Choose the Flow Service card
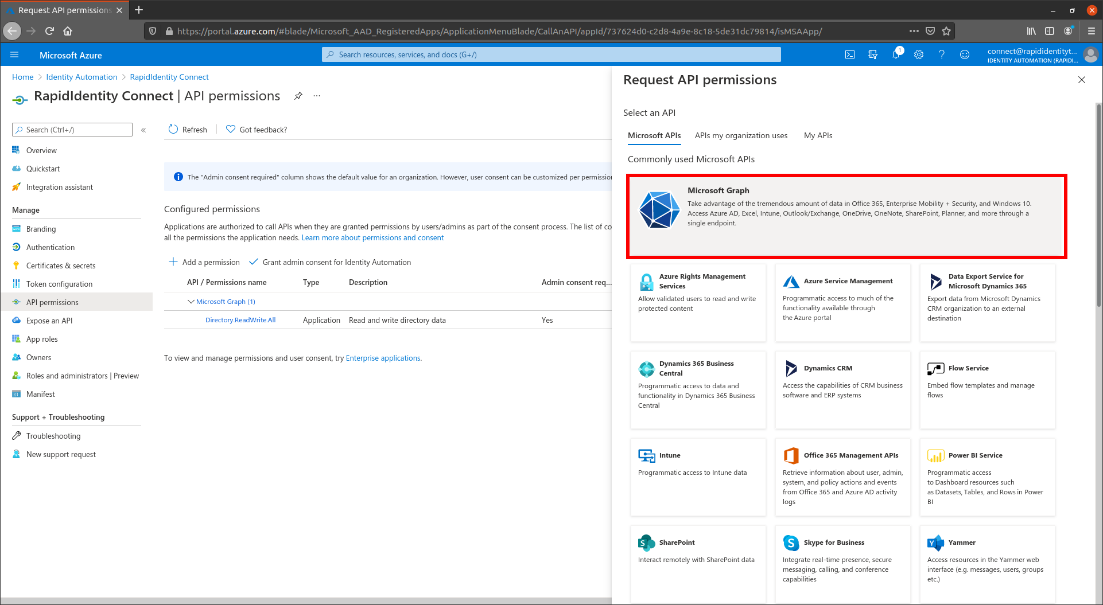Viewport: 1103px width, 605px height. tap(987, 389)
